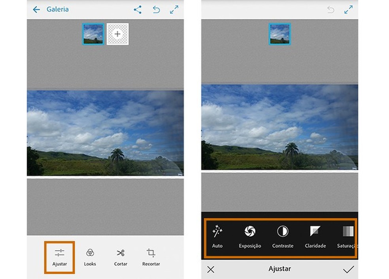
Task: Choose the Saturação gradient adjustment
Action: [347, 237]
